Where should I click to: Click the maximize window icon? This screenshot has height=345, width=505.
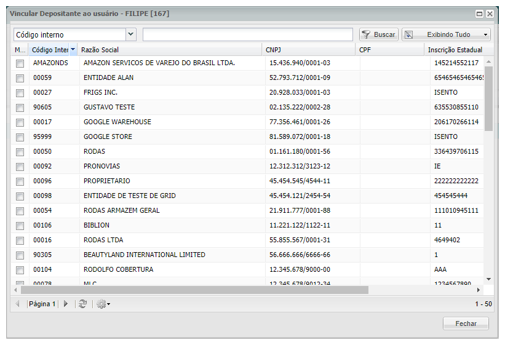[x=479, y=14]
